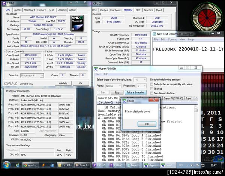Click the Finish dialog title icon
225x176 pixels.
pos(124,101)
